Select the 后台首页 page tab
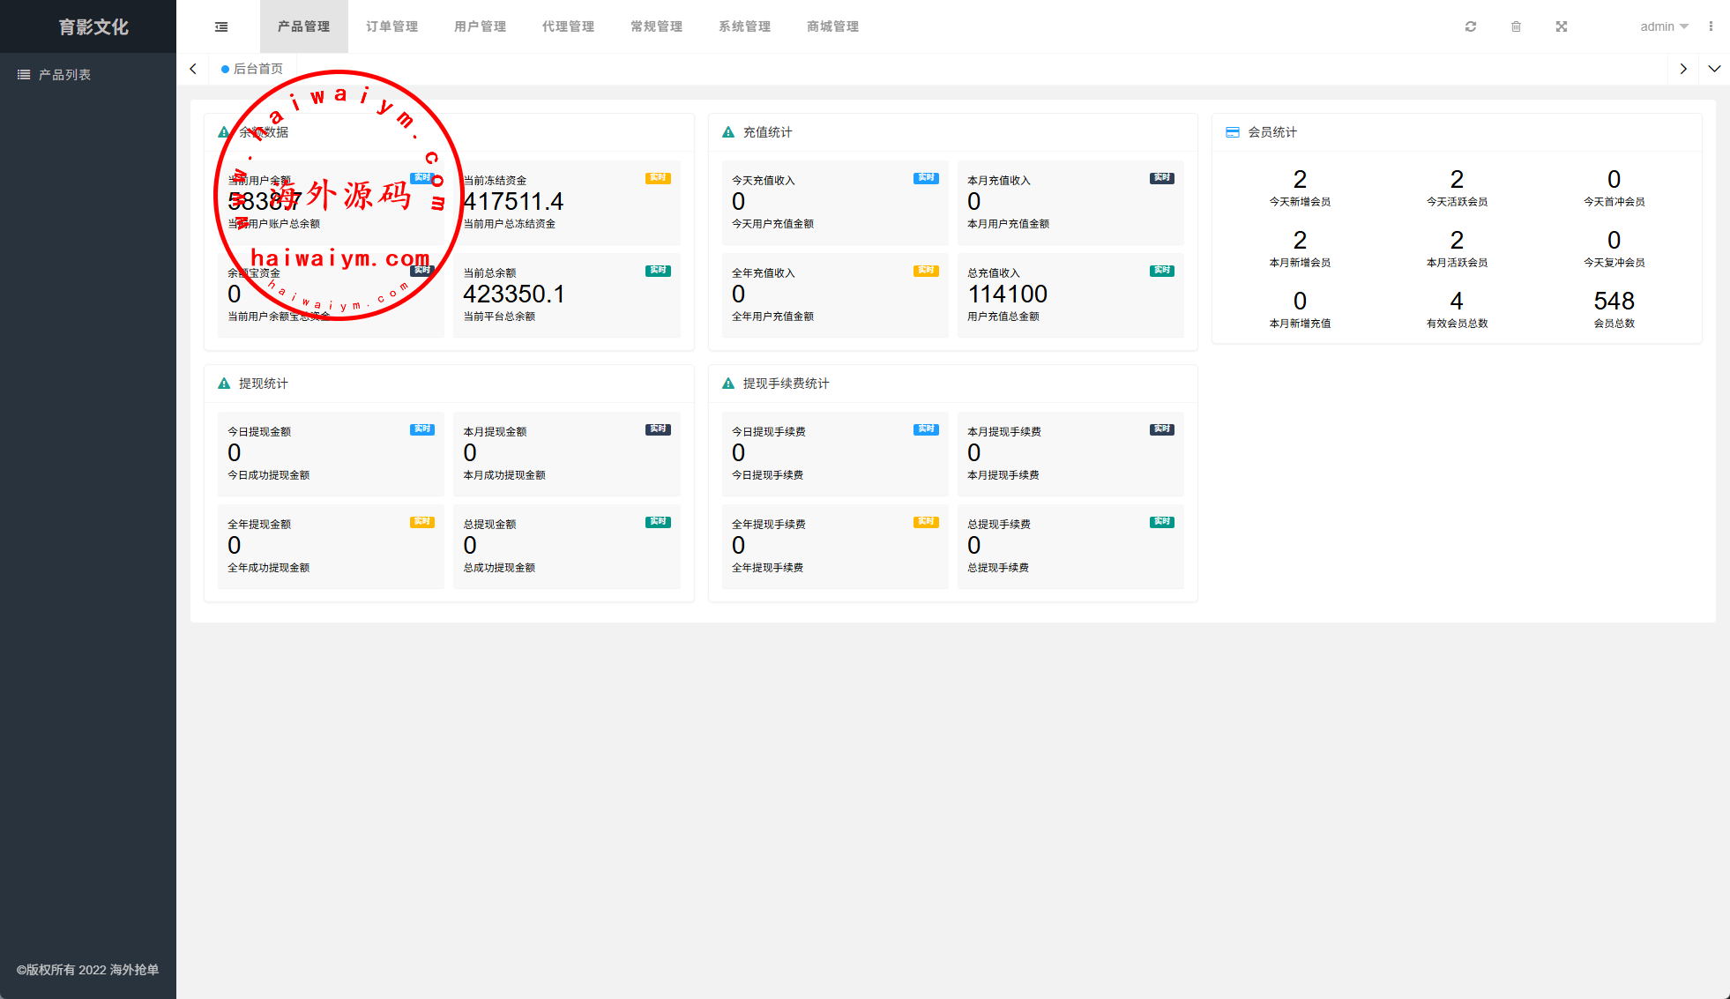 (x=253, y=69)
